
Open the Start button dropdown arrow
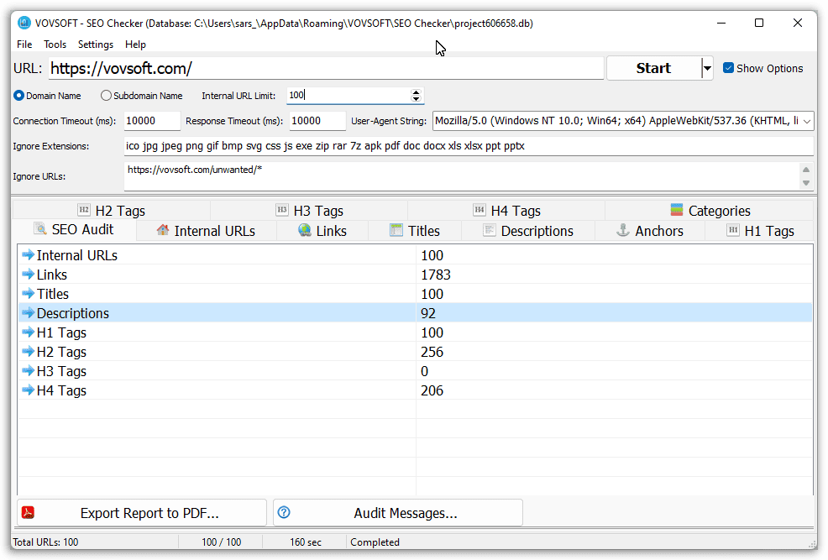pyautogui.click(x=707, y=68)
